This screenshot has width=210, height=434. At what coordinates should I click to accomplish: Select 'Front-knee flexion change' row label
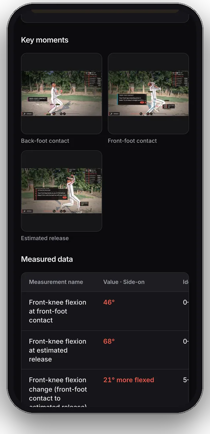(58, 392)
